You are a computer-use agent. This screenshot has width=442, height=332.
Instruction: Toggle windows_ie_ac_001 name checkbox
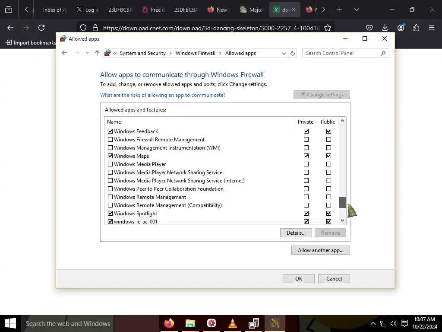(110, 222)
